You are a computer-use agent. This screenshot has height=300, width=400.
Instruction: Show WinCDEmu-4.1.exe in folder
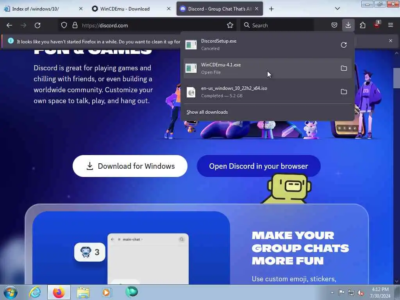[x=344, y=68]
